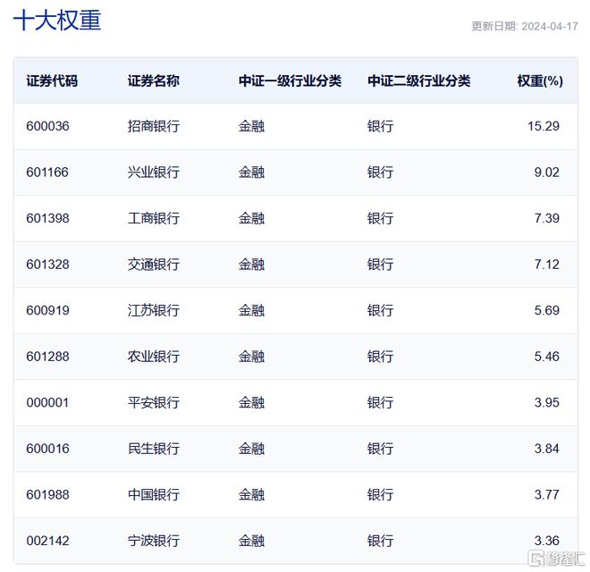Sort by the 权重(%) column header

tap(539, 80)
